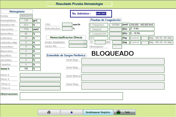Click the 2 - 5 Min reference range
Image resolution: width=176 pixels, height=117 pixels.
click(x=142, y=29)
